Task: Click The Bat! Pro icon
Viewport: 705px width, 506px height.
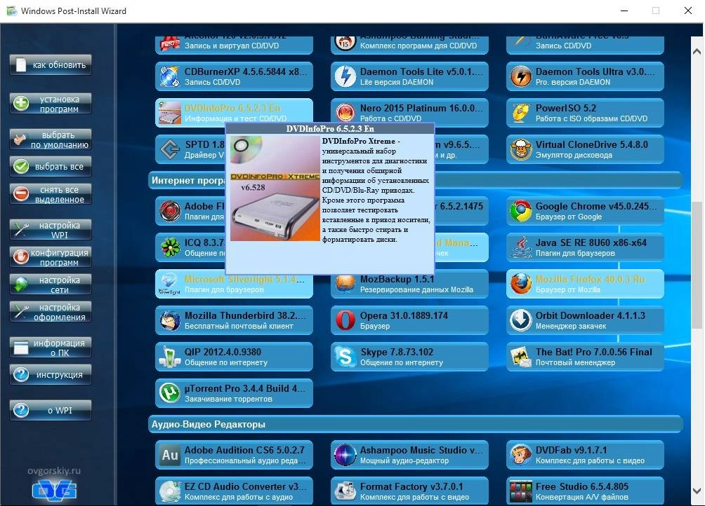Action: (520, 357)
